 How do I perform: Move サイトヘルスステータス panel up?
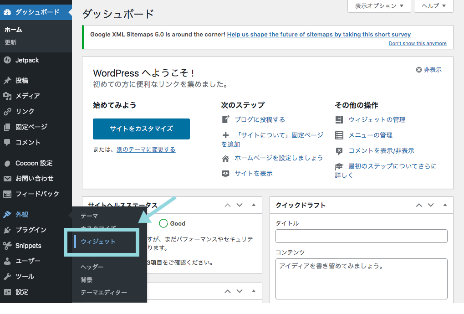(228, 205)
